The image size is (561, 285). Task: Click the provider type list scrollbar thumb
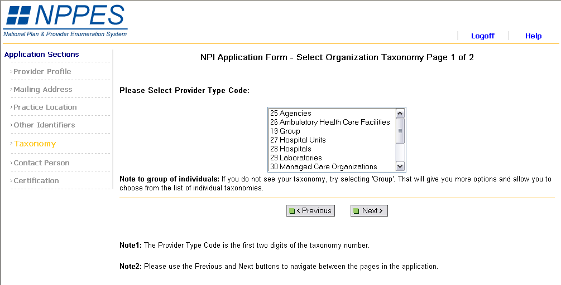400,131
